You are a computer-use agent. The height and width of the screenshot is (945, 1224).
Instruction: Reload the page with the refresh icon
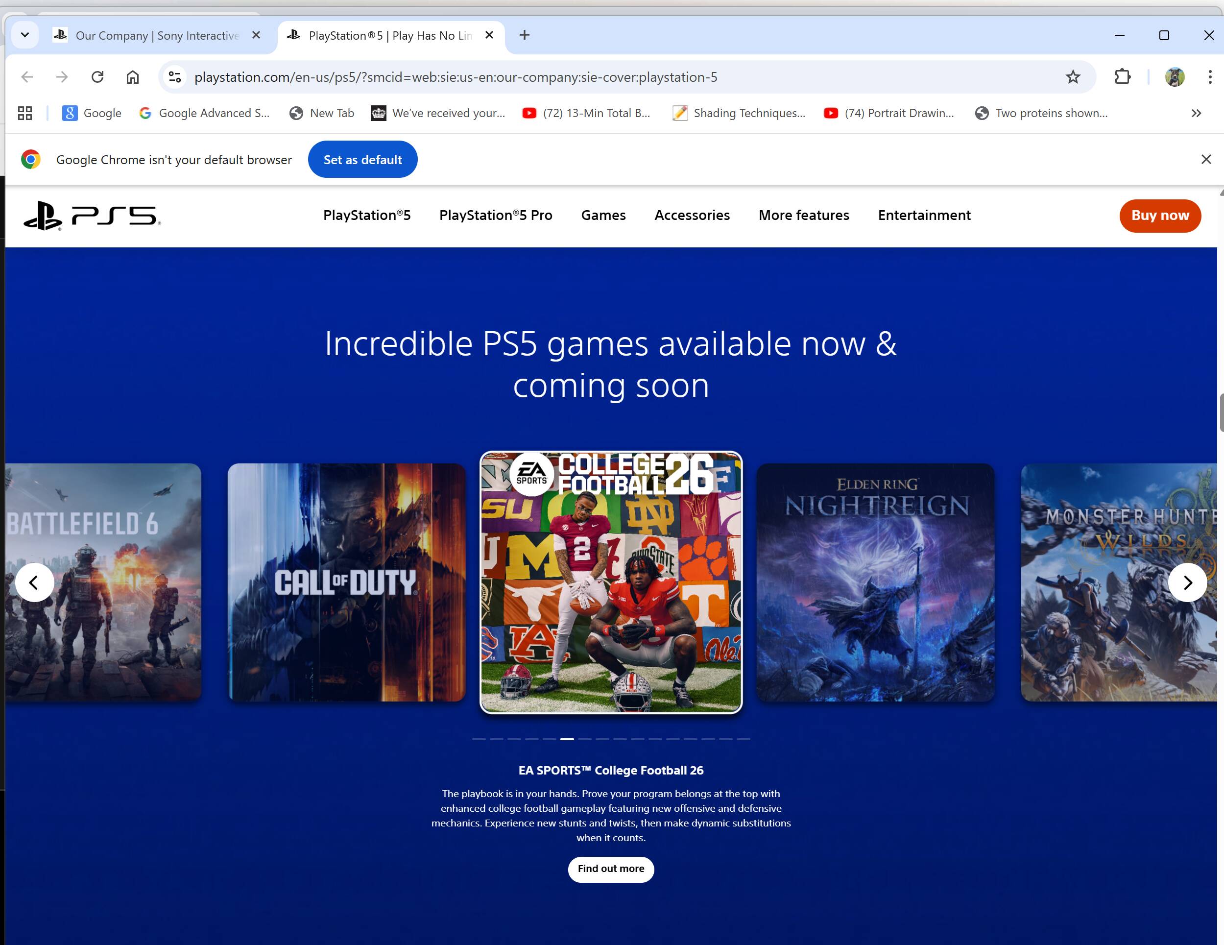97,77
